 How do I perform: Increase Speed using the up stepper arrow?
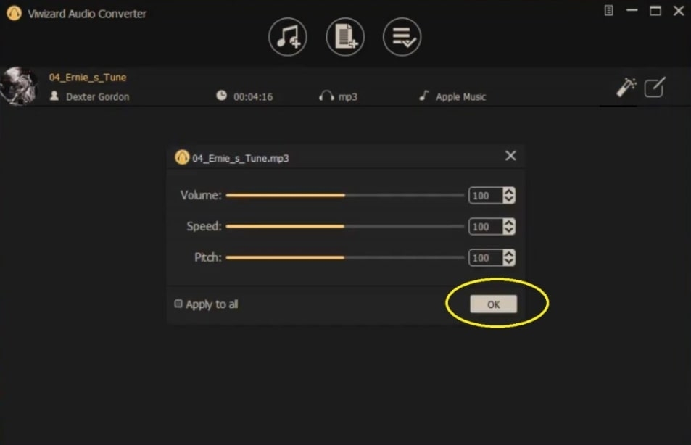tap(509, 223)
